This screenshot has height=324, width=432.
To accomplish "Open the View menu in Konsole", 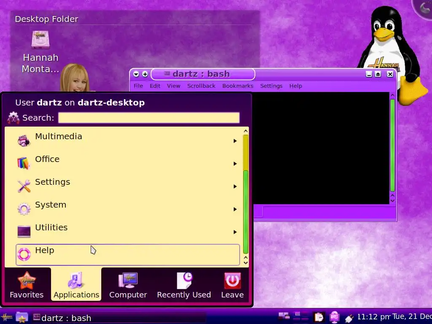I will (173, 86).
